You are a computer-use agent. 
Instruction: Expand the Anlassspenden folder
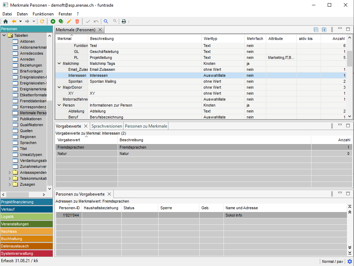tap(10, 172)
